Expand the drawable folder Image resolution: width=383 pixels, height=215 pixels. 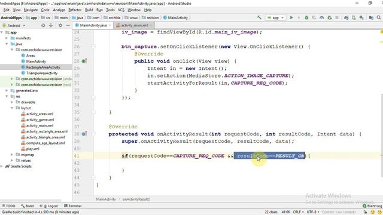point(12,102)
